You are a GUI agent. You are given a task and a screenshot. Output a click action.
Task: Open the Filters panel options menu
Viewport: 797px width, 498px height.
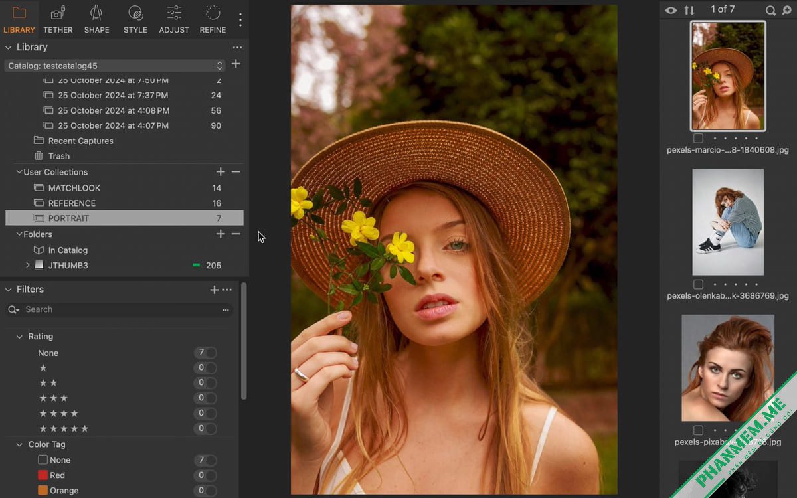tap(227, 290)
